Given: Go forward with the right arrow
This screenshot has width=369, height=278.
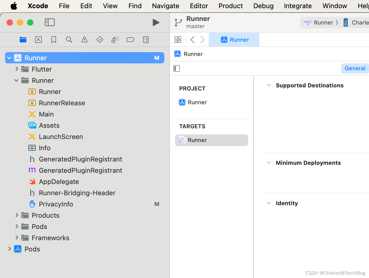Looking at the screenshot, I should [202, 40].
